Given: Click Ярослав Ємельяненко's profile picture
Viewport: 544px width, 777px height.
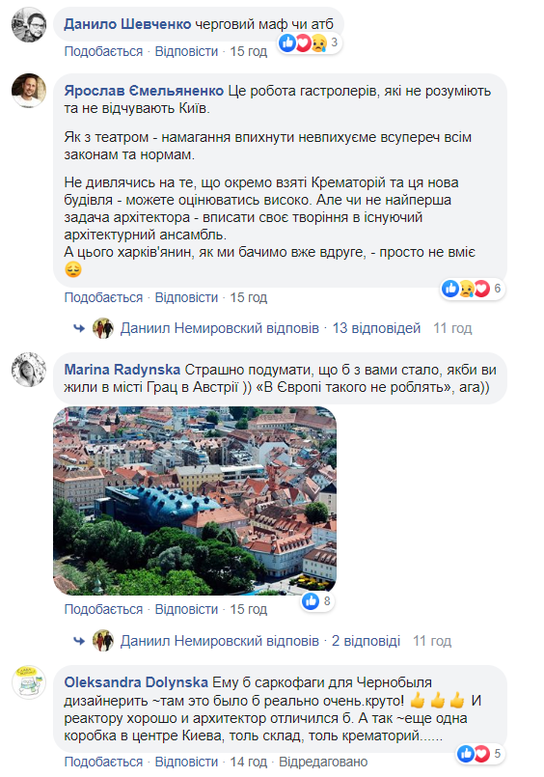Looking at the screenshot, I should pyautogui.click(x=29, y=91).
